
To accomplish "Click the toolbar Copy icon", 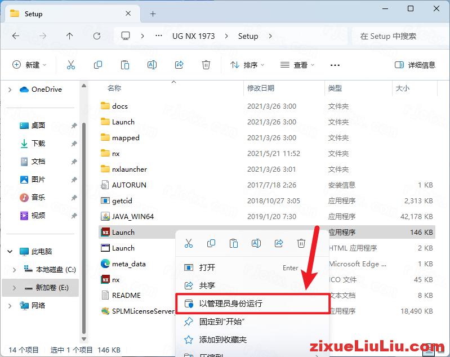I will (98, 65).
